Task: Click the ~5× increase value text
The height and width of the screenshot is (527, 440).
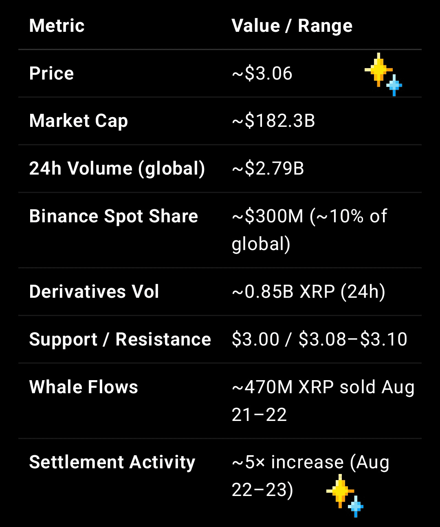Action: [310, 476]
